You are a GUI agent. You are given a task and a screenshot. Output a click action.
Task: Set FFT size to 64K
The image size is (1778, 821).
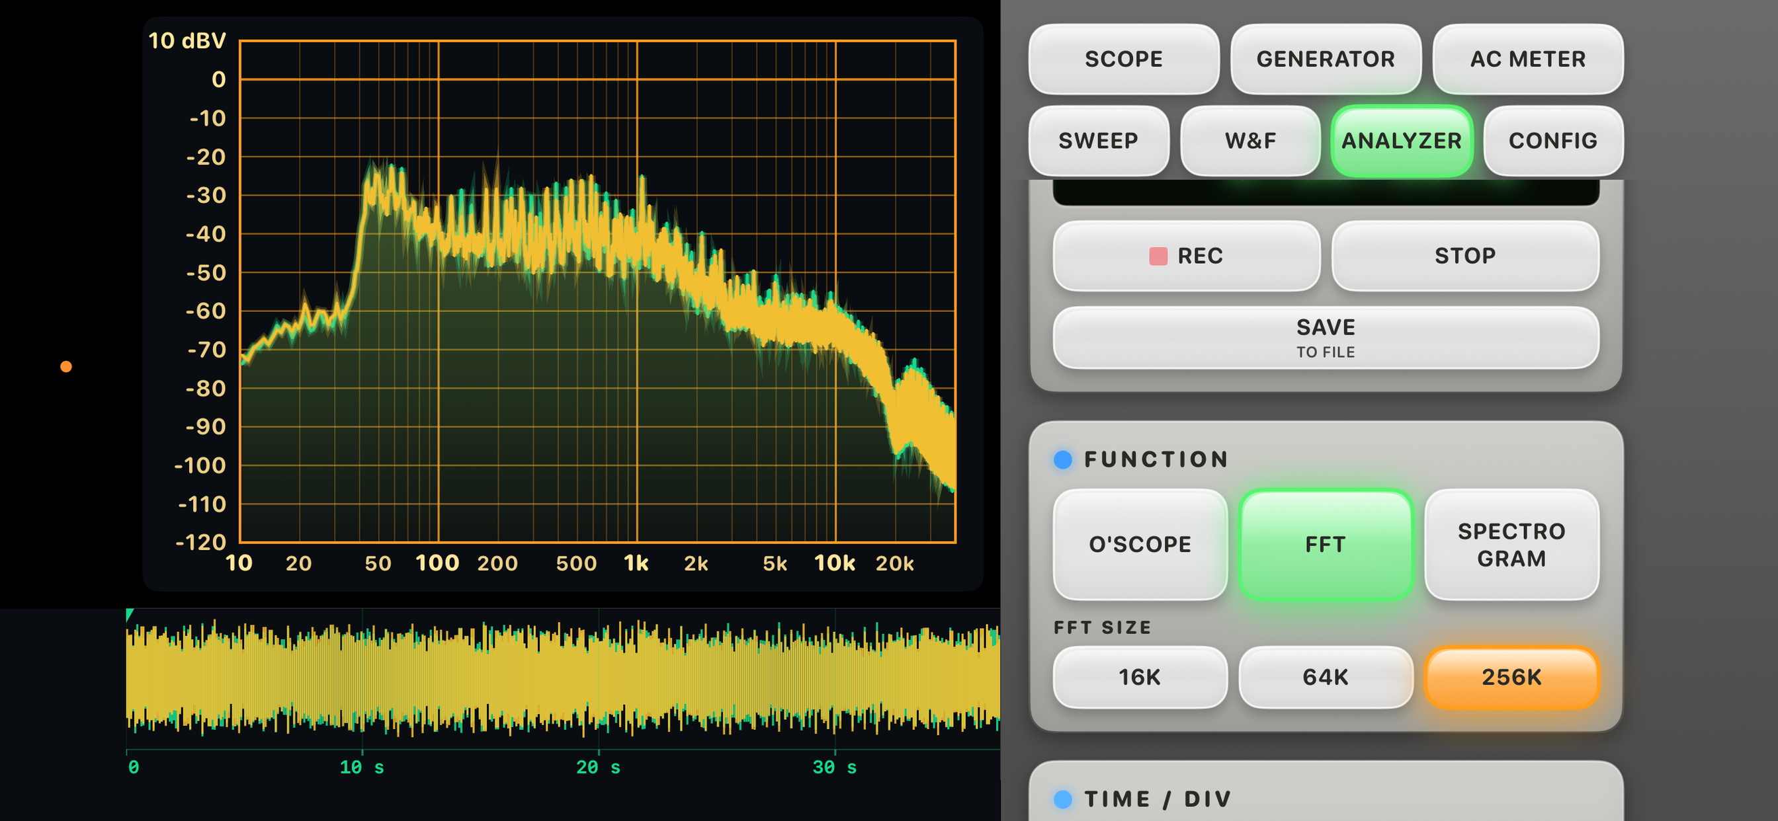[1325, 677]
